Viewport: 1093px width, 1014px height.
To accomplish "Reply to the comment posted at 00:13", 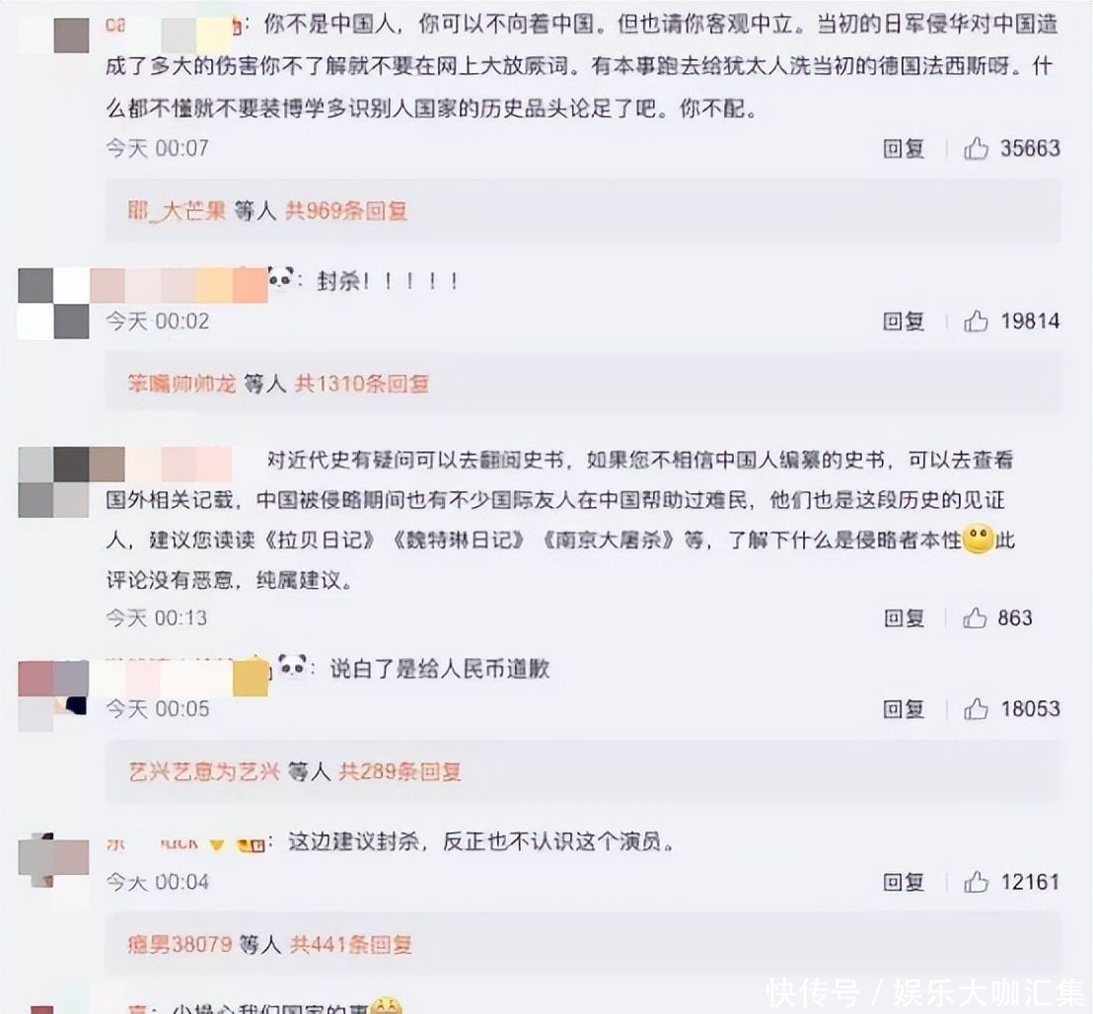I will tap(905, 618).
